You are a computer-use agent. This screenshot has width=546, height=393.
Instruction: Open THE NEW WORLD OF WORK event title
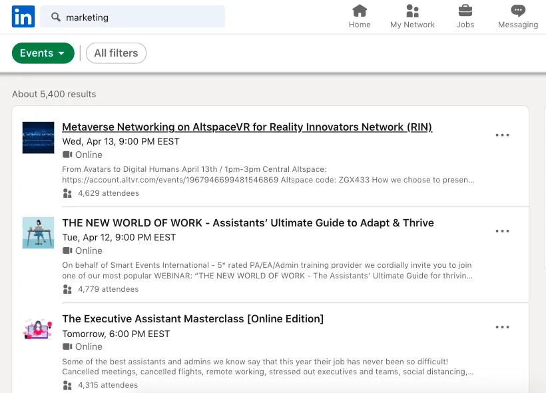[248, 222]
